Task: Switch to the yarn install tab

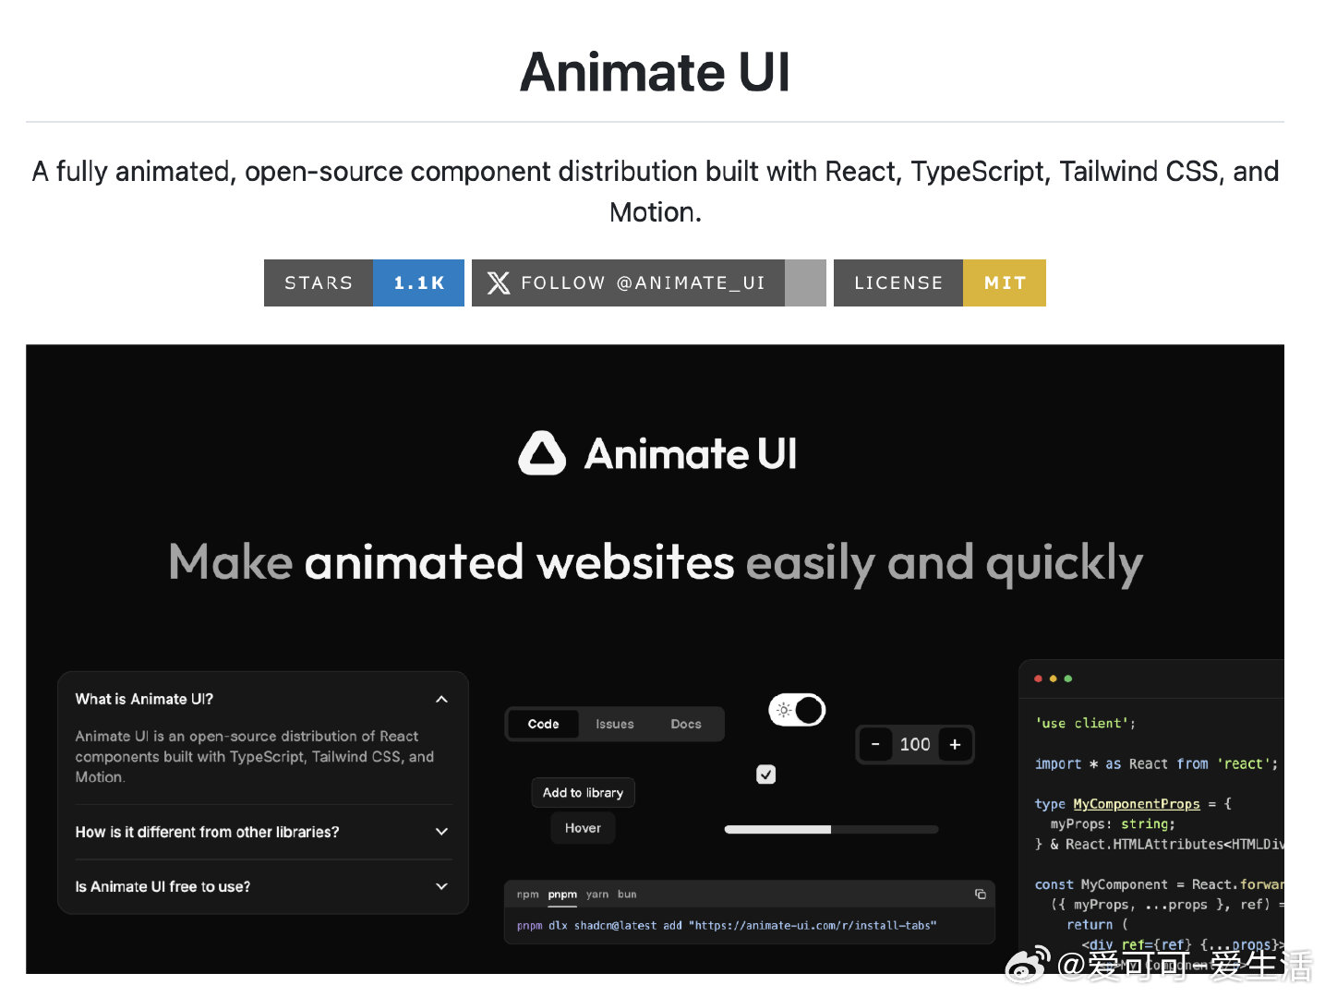Action: pyautogui.click(x=597, y=894)
